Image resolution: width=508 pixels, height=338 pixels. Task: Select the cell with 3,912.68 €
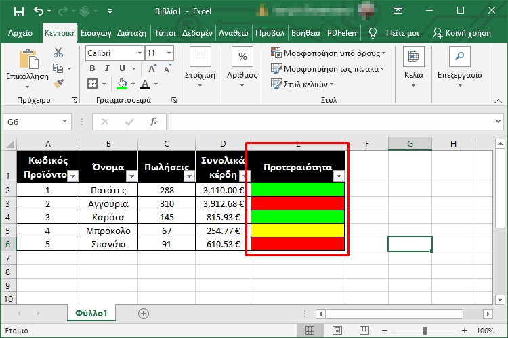pos(224,203)
